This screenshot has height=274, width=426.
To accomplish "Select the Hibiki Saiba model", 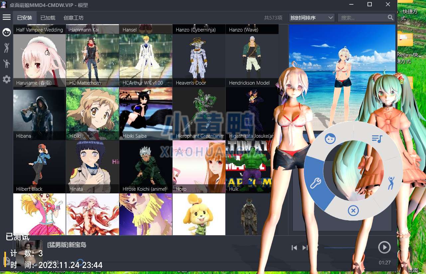I will 146,113.
